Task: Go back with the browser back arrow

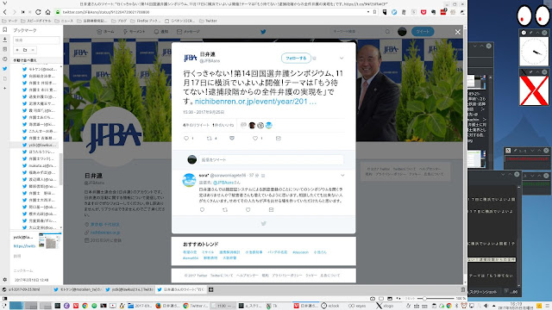Action: [4, 12]
